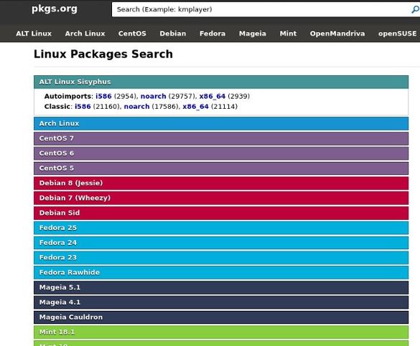
Task: Open openSUSE in the navigation bar
Action: click(x=398, y=34)
